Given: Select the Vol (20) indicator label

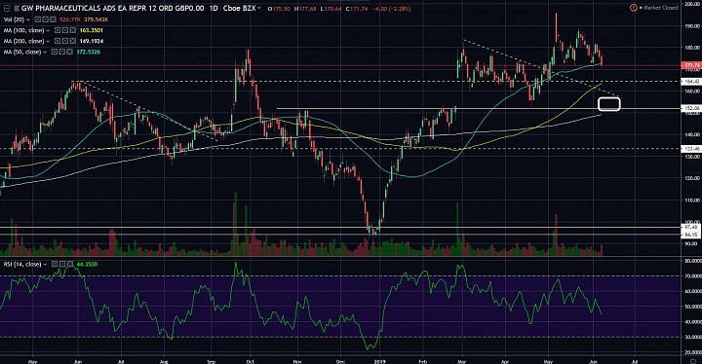Looking at the screenshot, I should pyautogui.click(x=14, y=19).
